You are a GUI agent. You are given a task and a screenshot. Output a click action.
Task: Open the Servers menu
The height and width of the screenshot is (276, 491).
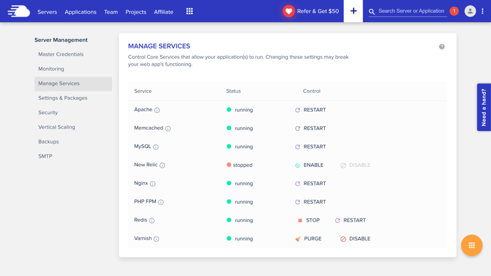click(x=47, y=12)
